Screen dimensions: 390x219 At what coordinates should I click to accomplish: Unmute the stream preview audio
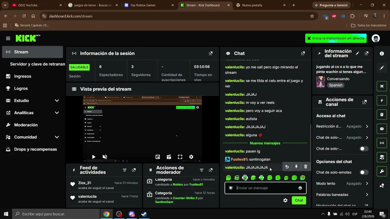105,157
